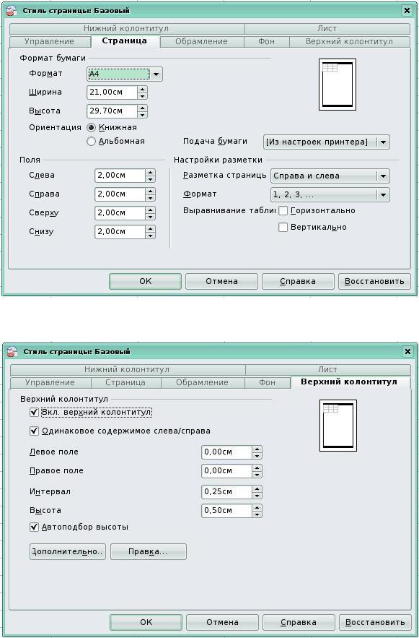Viewport: 419px width, 638px height.
Task: Click the paper Высота 29,70см input field
Action: click(112, 111)
